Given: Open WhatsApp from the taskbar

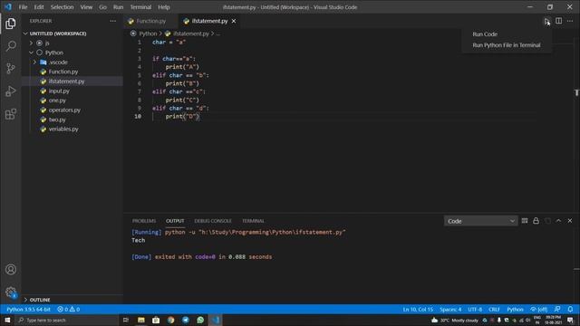Looking at the screenshot, I should pyautogui.click(x=200, y=320).
